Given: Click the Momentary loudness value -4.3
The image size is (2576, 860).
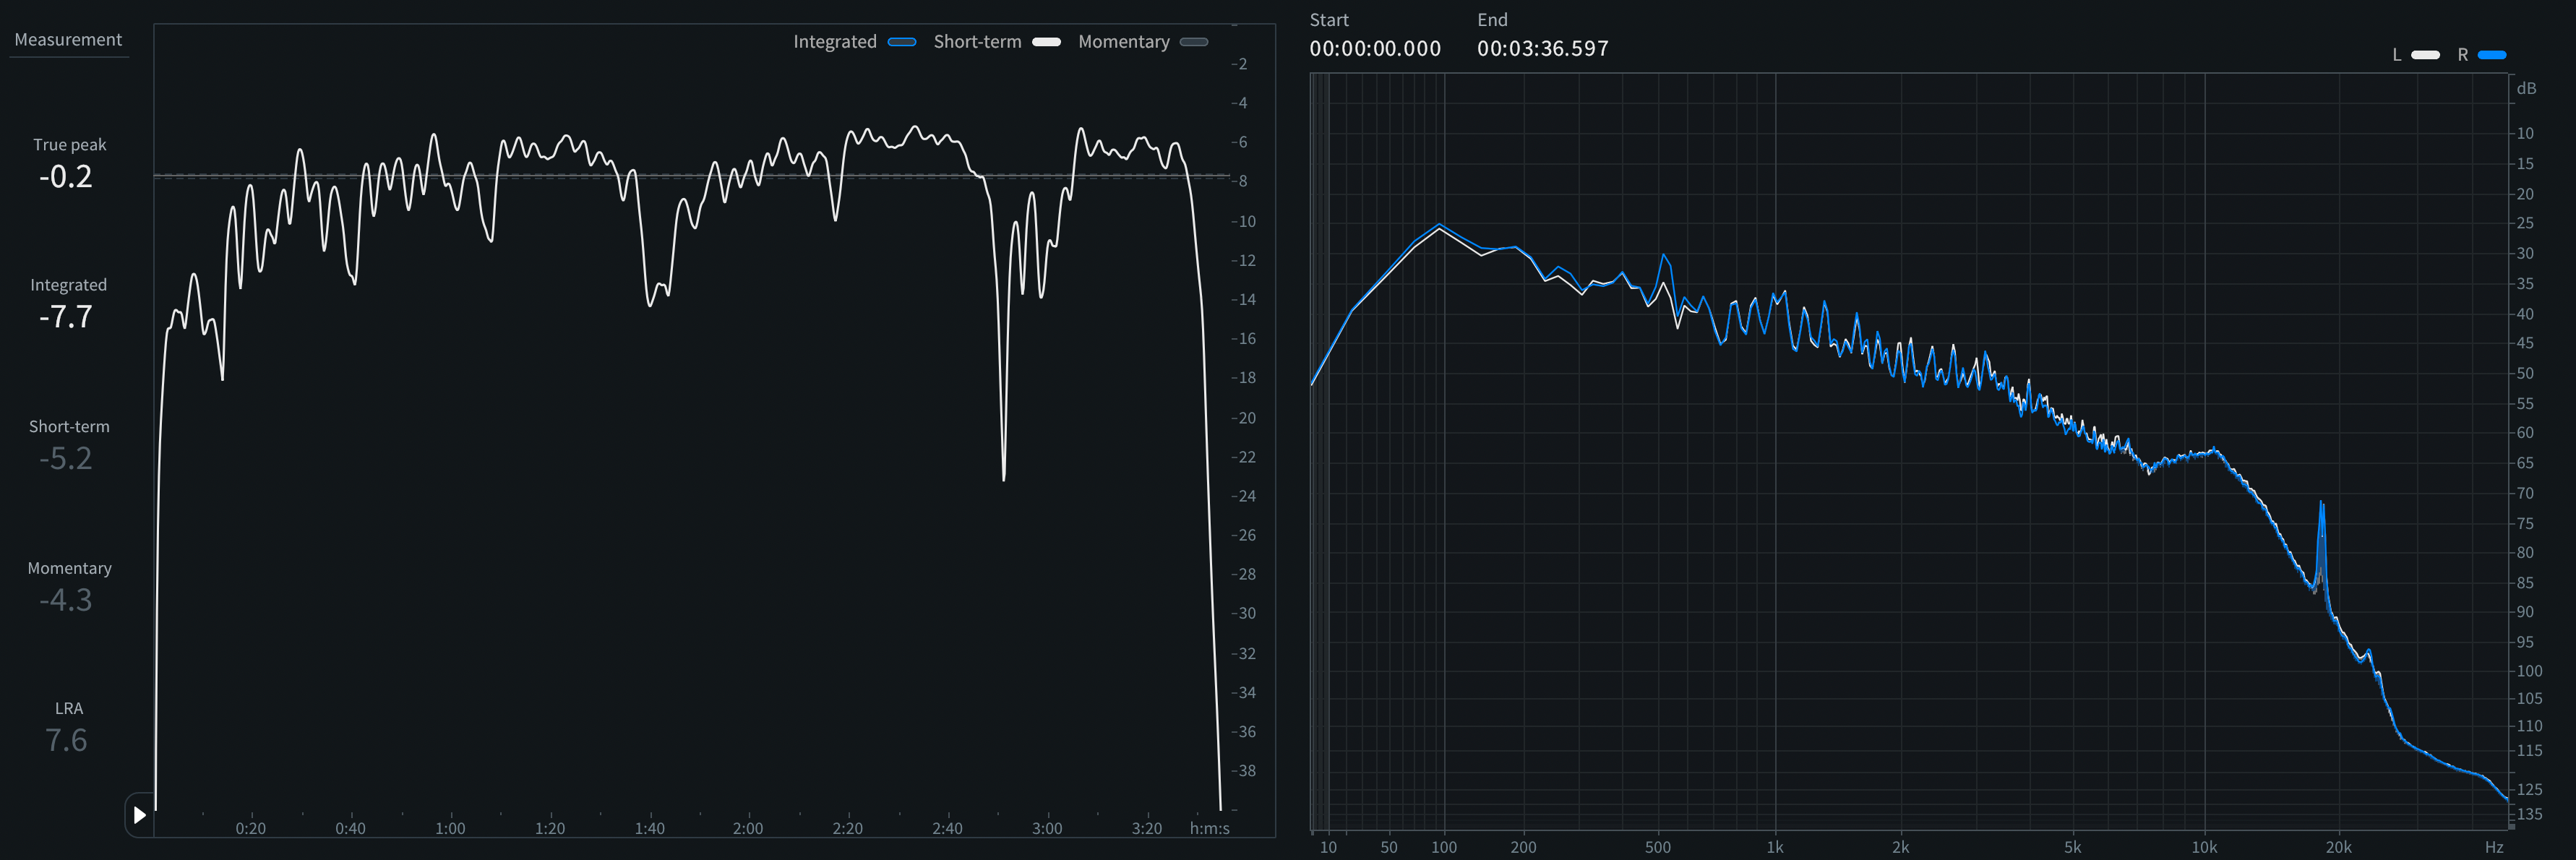Looking at the screenshot, I should click(x=66, y=600).
